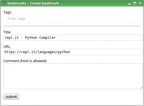Click inside the Comment text area
This screenshot has height=106, width=144.
click(x=73, y=76)
